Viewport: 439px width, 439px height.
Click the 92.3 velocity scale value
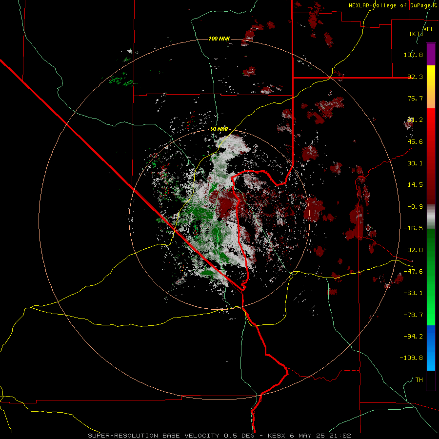pos(415,77)
